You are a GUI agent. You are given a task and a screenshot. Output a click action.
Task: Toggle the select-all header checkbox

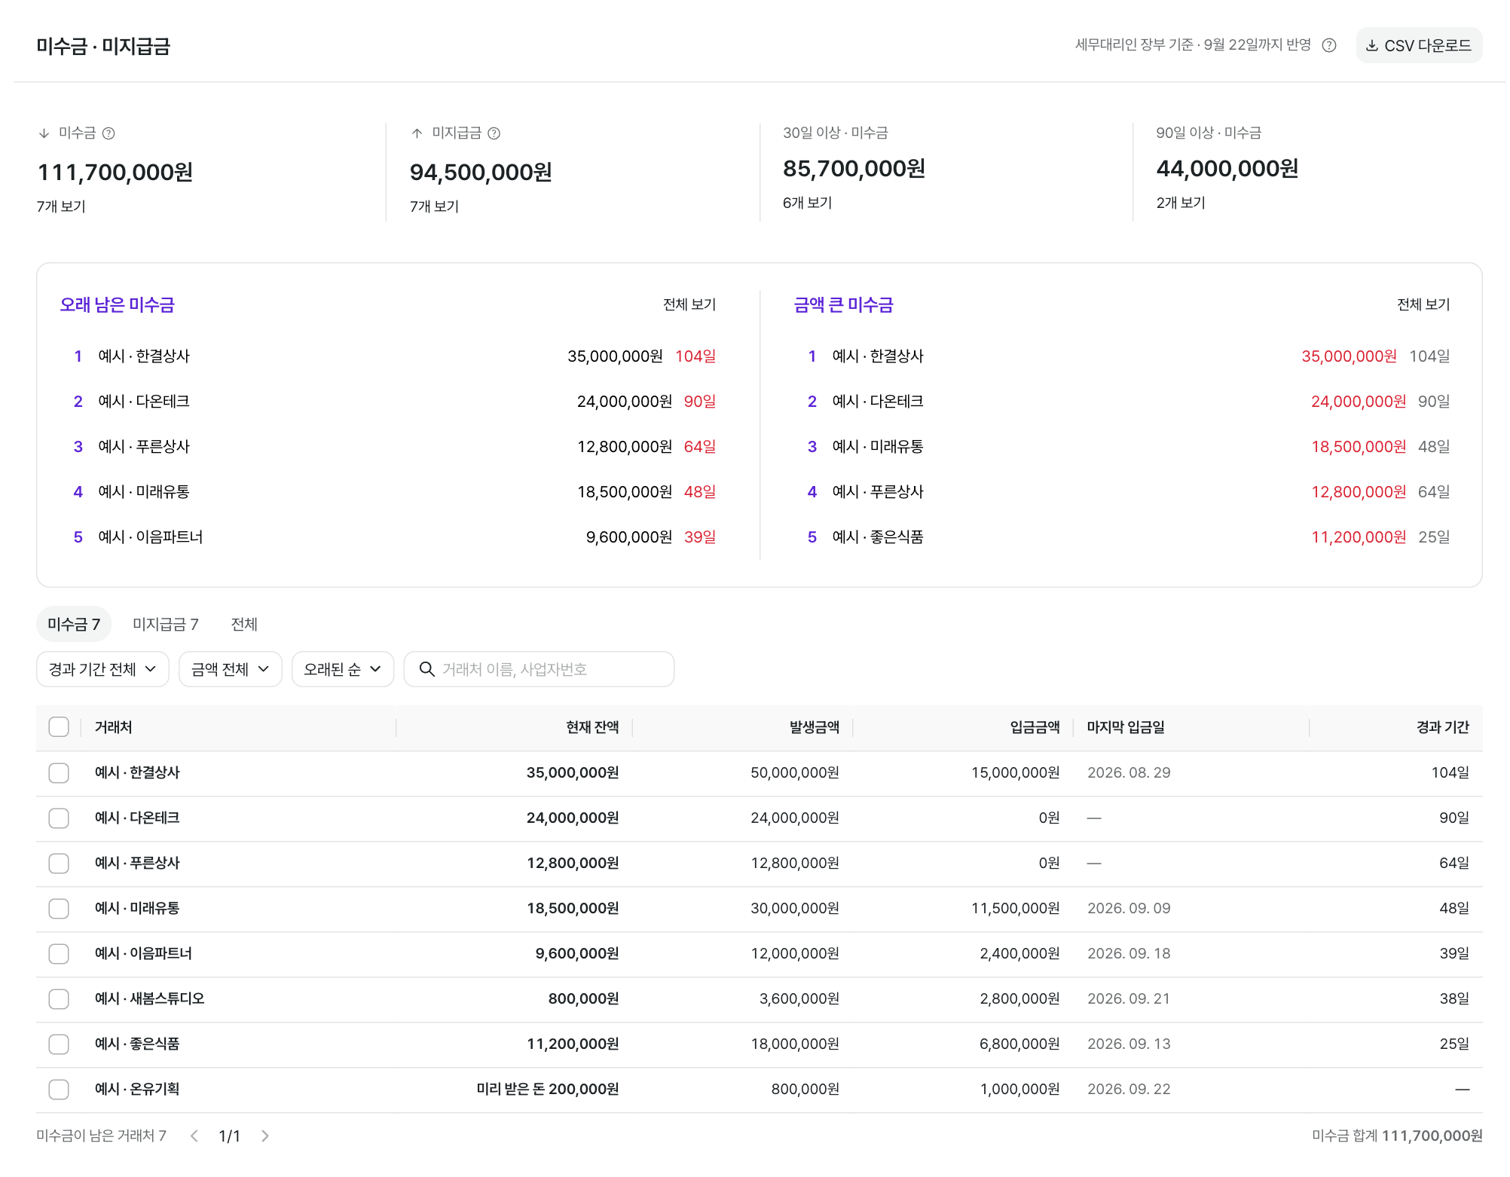tap(59, 727)
